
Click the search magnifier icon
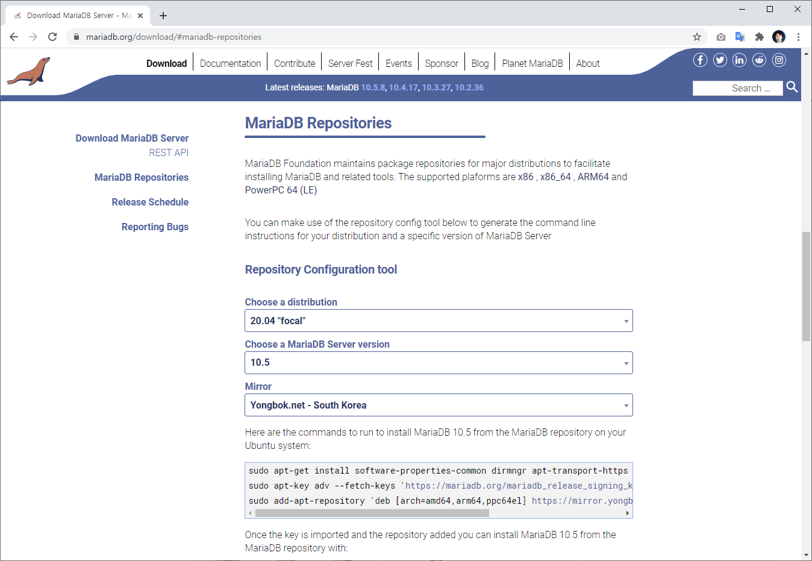(x=792, y=87)
